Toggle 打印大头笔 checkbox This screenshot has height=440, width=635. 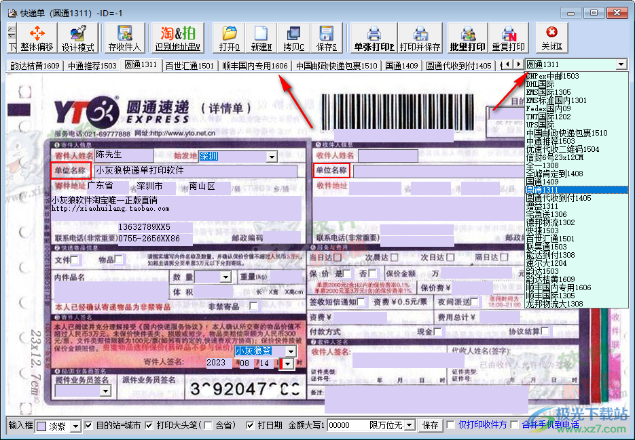[x=149, y=425]
